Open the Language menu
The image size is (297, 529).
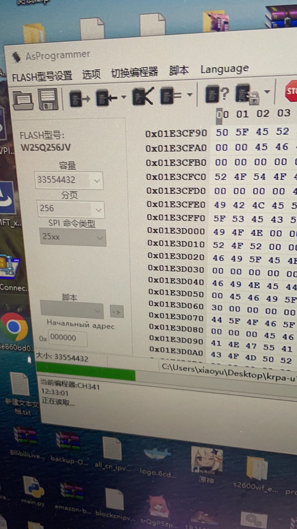tap(224, 69)
